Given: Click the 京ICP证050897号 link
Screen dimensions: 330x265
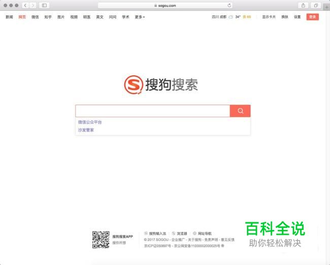Looking at the screenshot, I should point(157,246).
